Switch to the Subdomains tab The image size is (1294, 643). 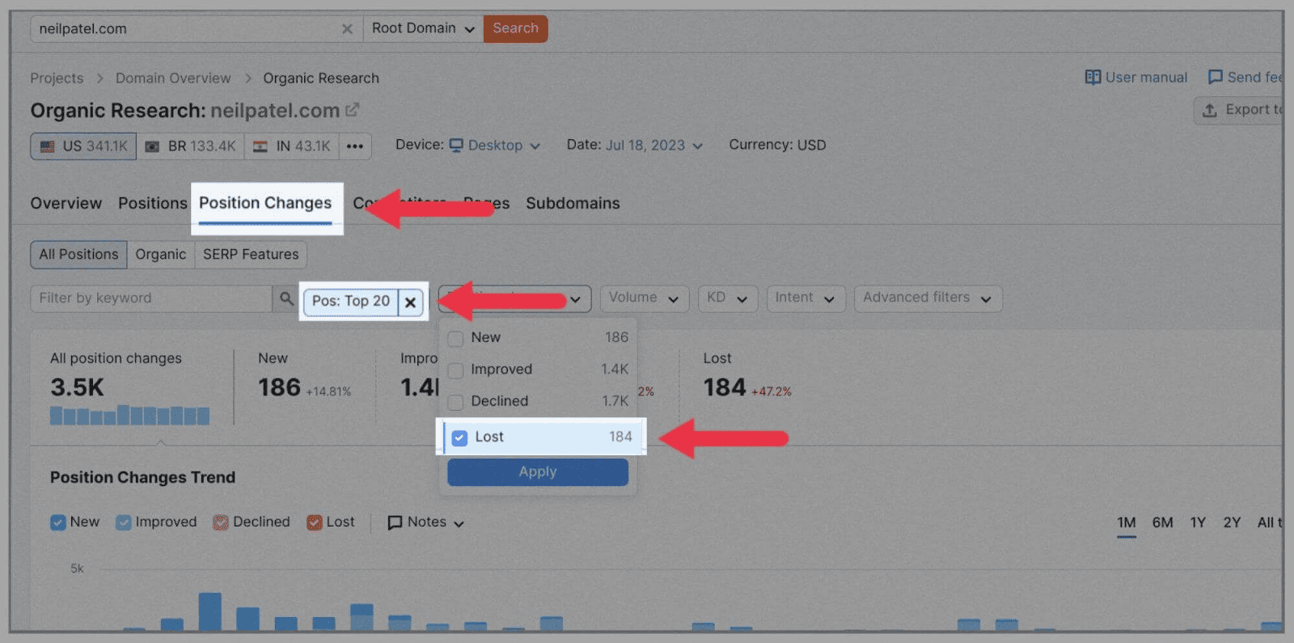(573, 204)
